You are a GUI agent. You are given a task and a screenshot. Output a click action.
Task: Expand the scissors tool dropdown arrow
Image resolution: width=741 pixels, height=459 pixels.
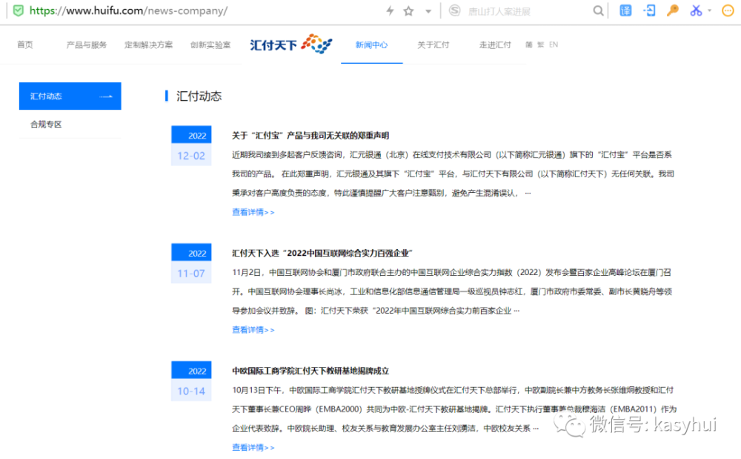(709, 10)
